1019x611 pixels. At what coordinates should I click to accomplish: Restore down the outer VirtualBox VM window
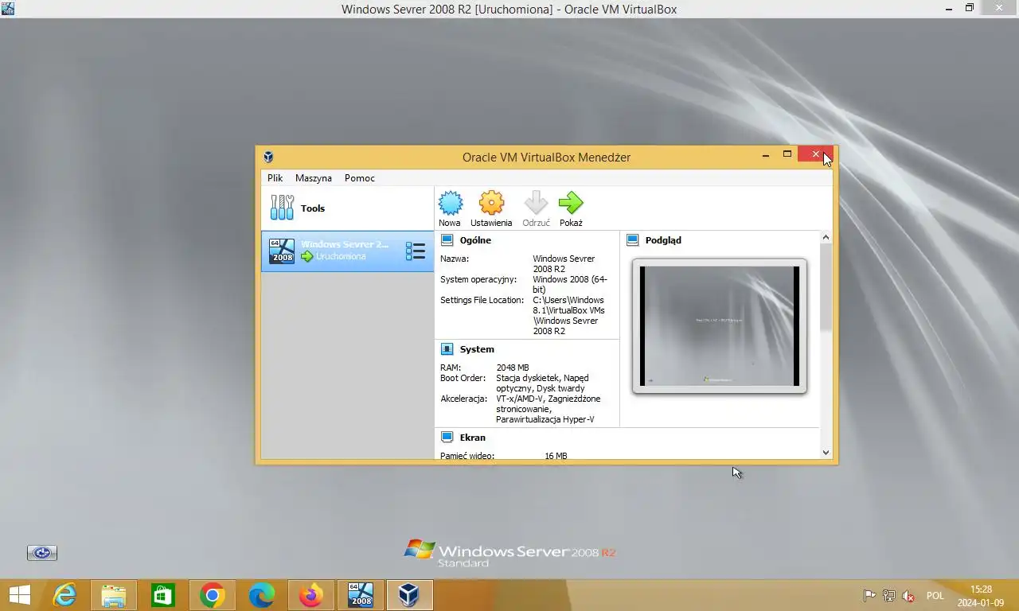[x=970, y=8]
